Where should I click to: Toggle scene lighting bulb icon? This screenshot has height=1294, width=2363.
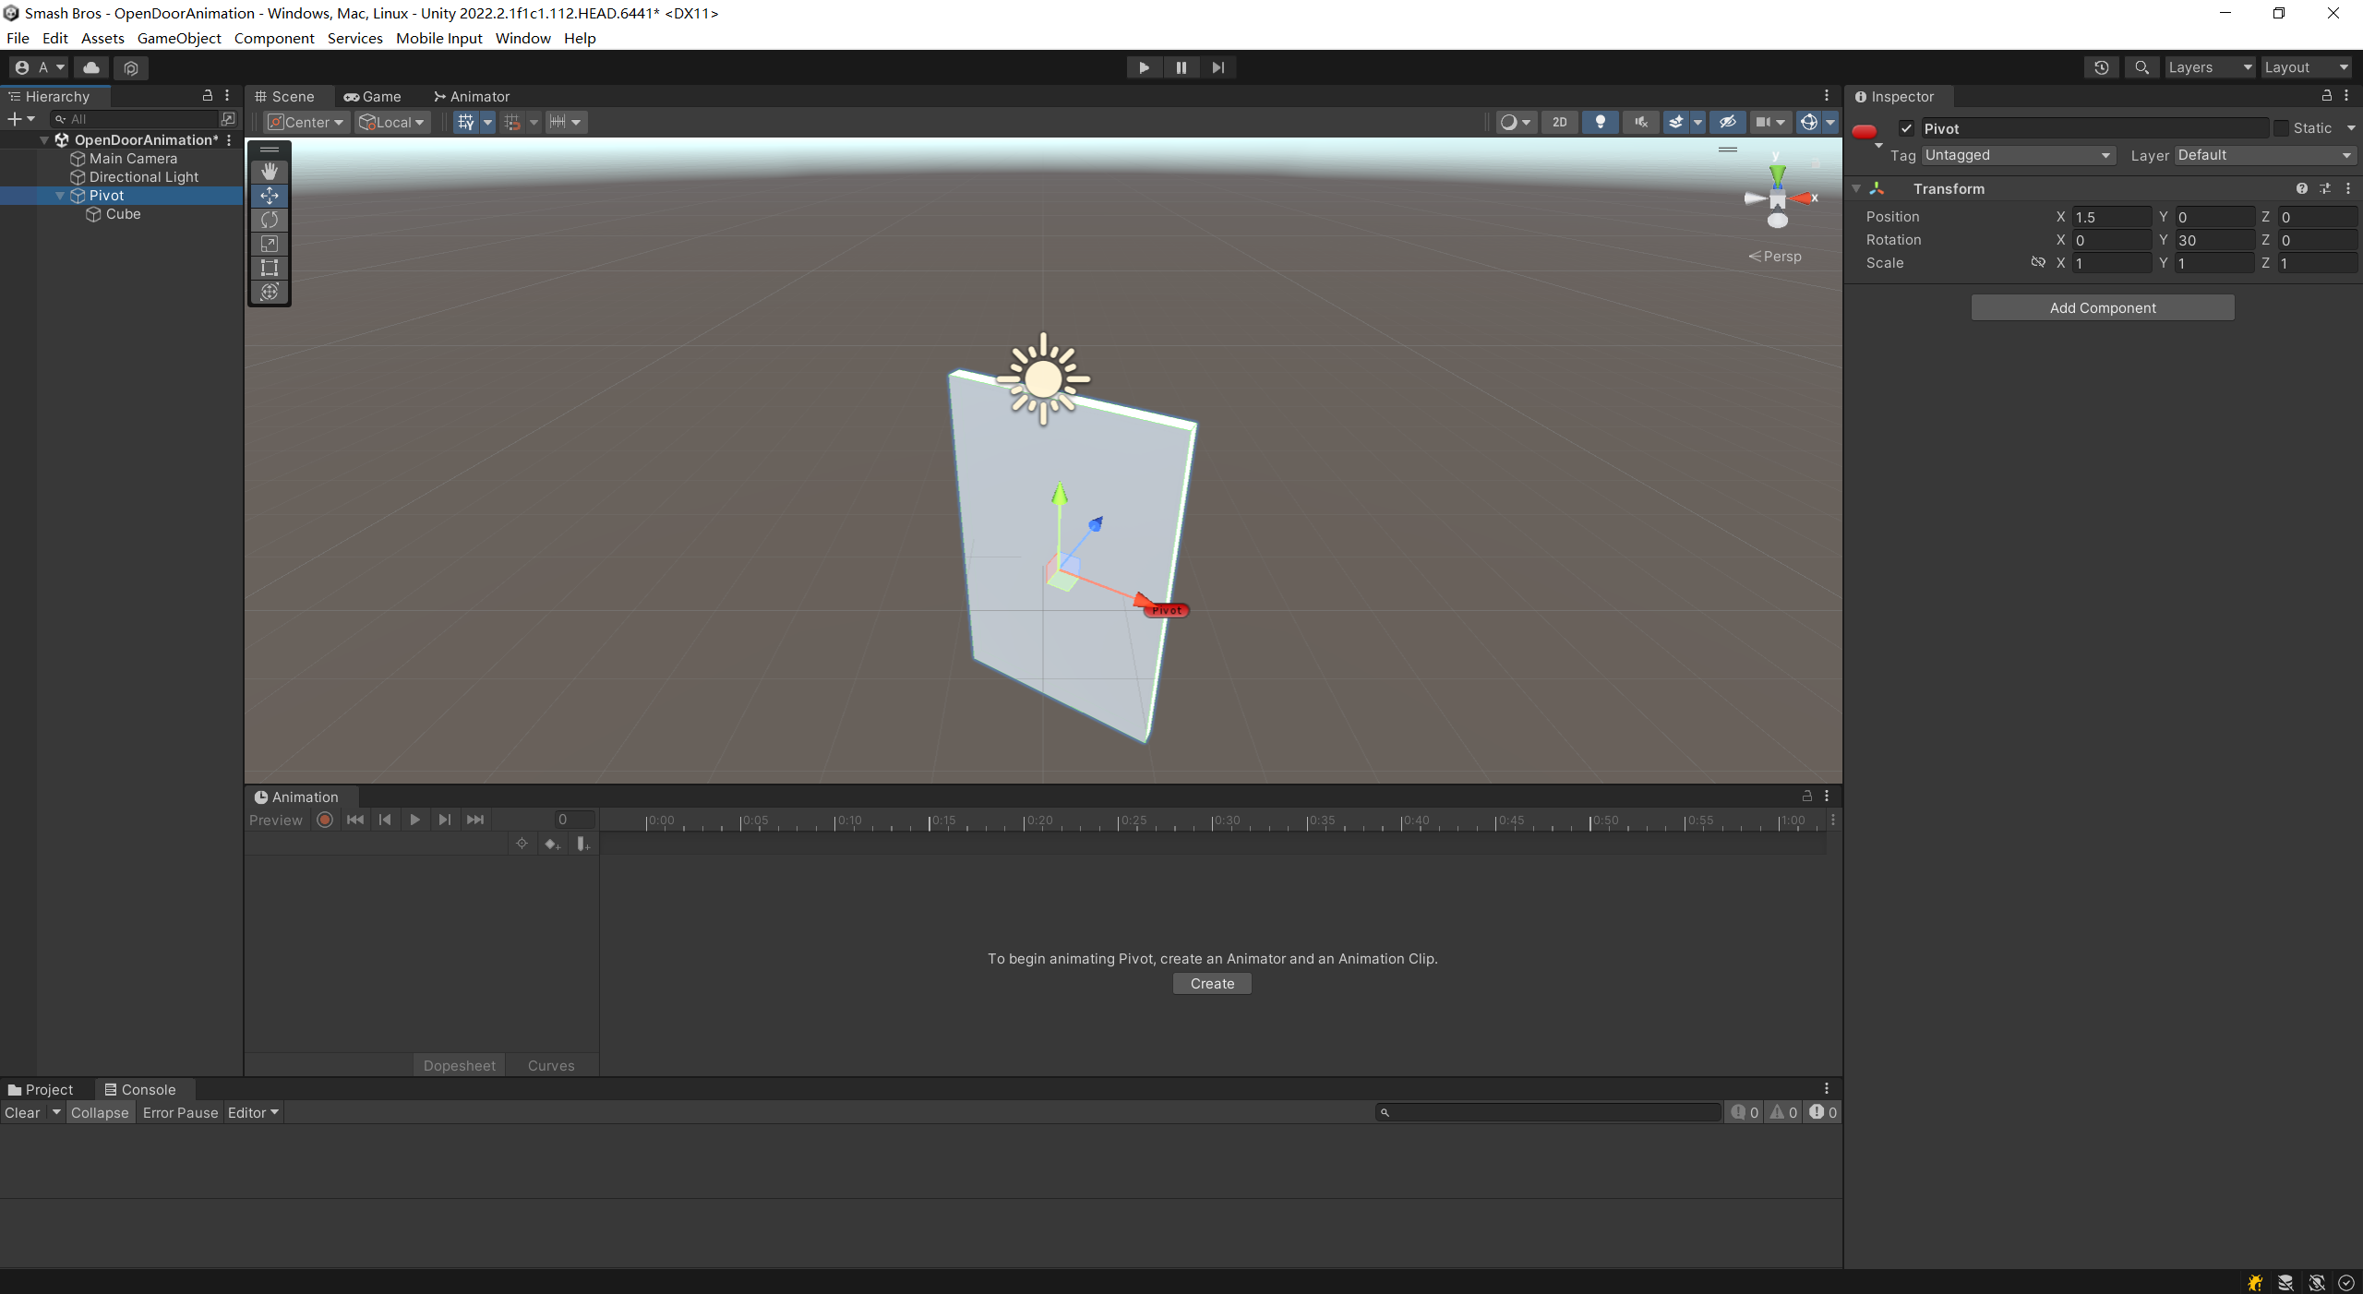1600,122
